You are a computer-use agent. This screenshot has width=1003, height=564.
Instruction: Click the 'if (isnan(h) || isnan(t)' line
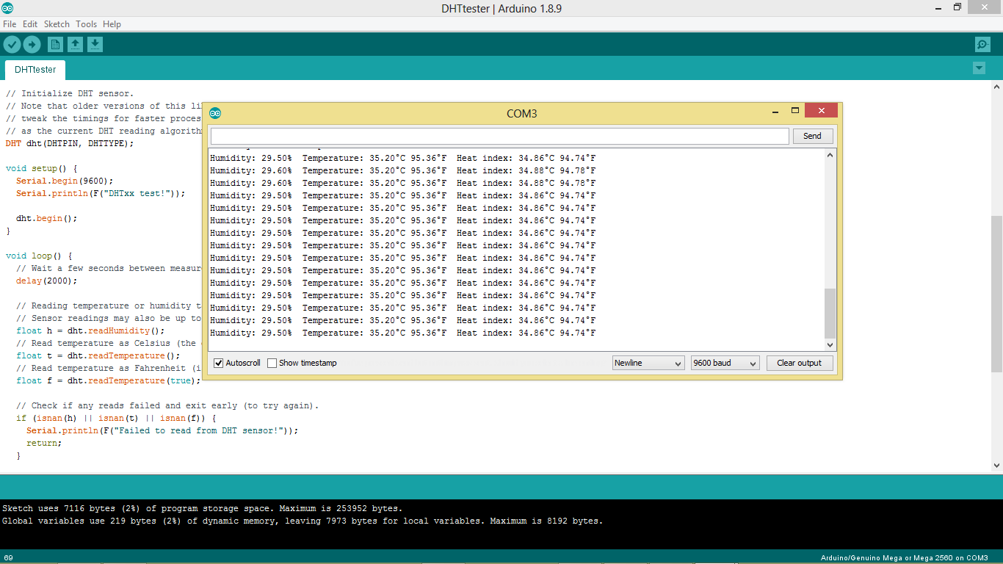coord(116,418)
